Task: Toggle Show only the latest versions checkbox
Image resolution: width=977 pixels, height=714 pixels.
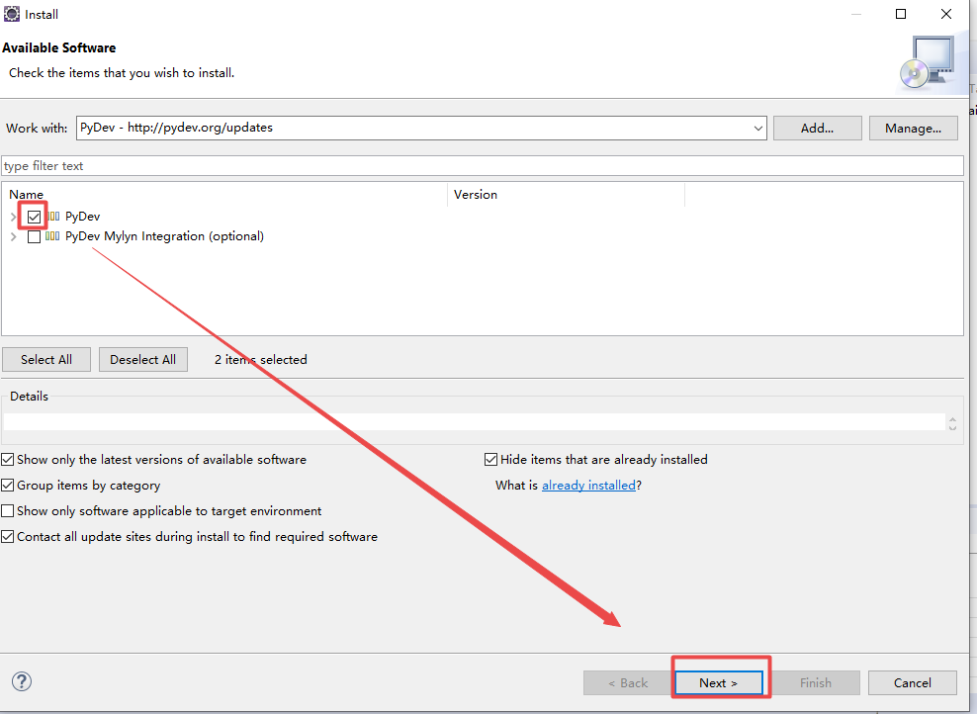Action: [8, 460]
